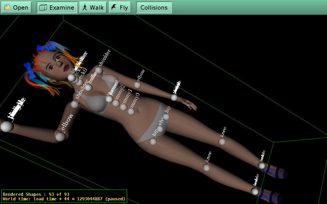This screenshot has width=327, height=204.
Task: Select the l_ankle joint sphere
Action: tap(261, 165)
